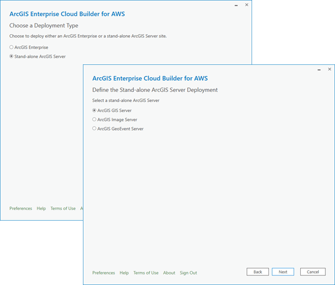Click 'Define the Stand-alone ArcGIS Server Deployment' heading

tap(155, 90)
